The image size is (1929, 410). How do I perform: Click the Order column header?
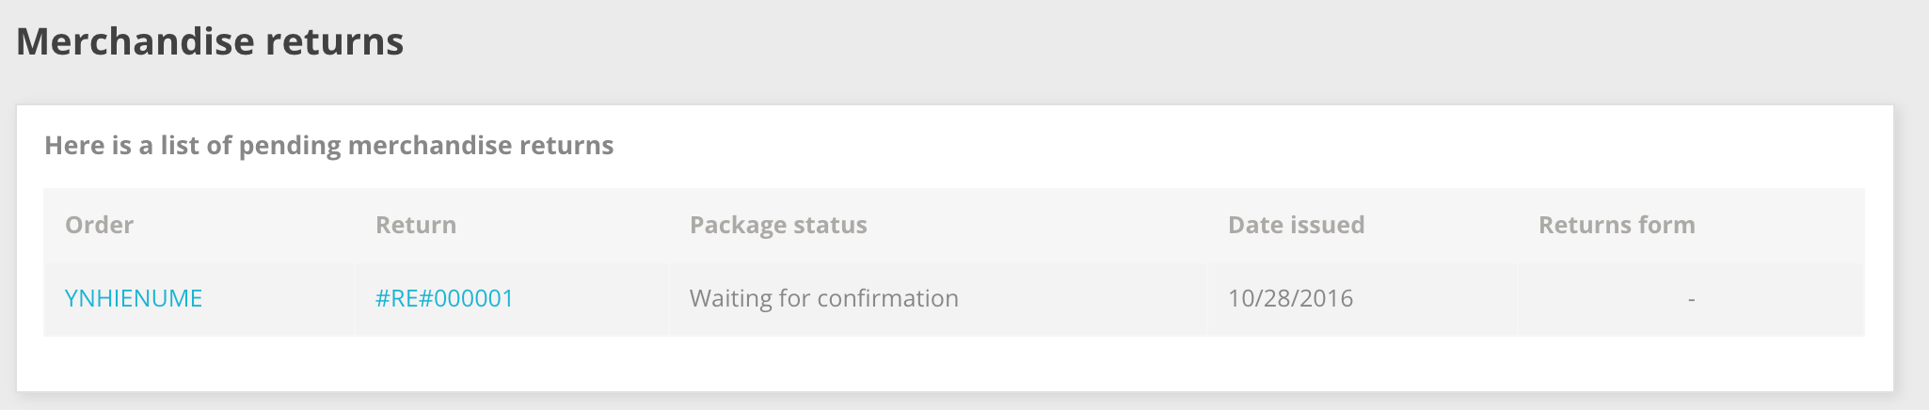[x=99, y=225]
